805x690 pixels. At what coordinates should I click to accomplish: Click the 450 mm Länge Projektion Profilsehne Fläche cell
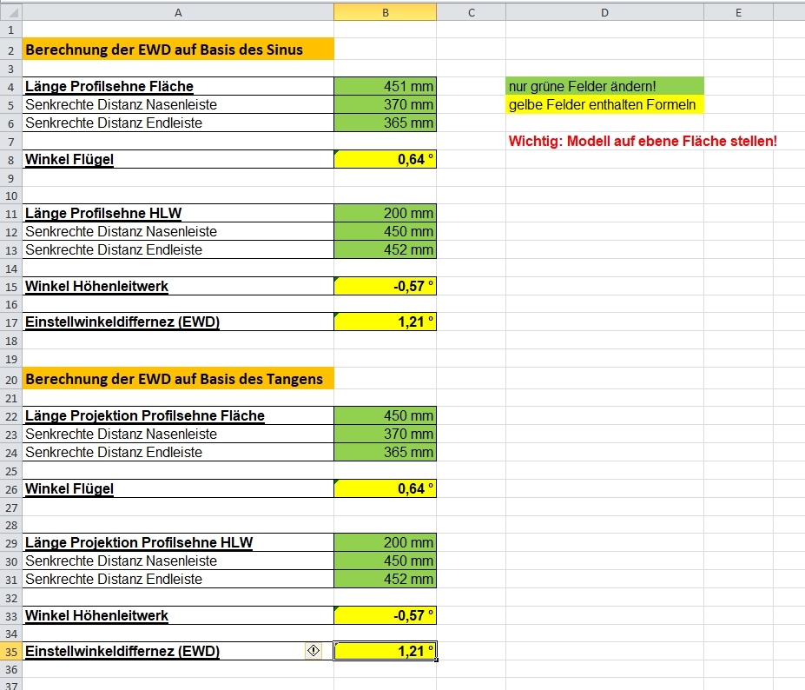click(x=385, y=415)
